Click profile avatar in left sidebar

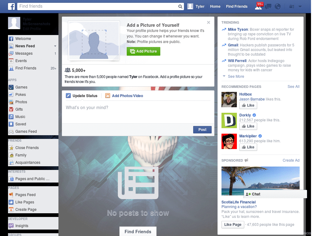click(x=14, y=23)
